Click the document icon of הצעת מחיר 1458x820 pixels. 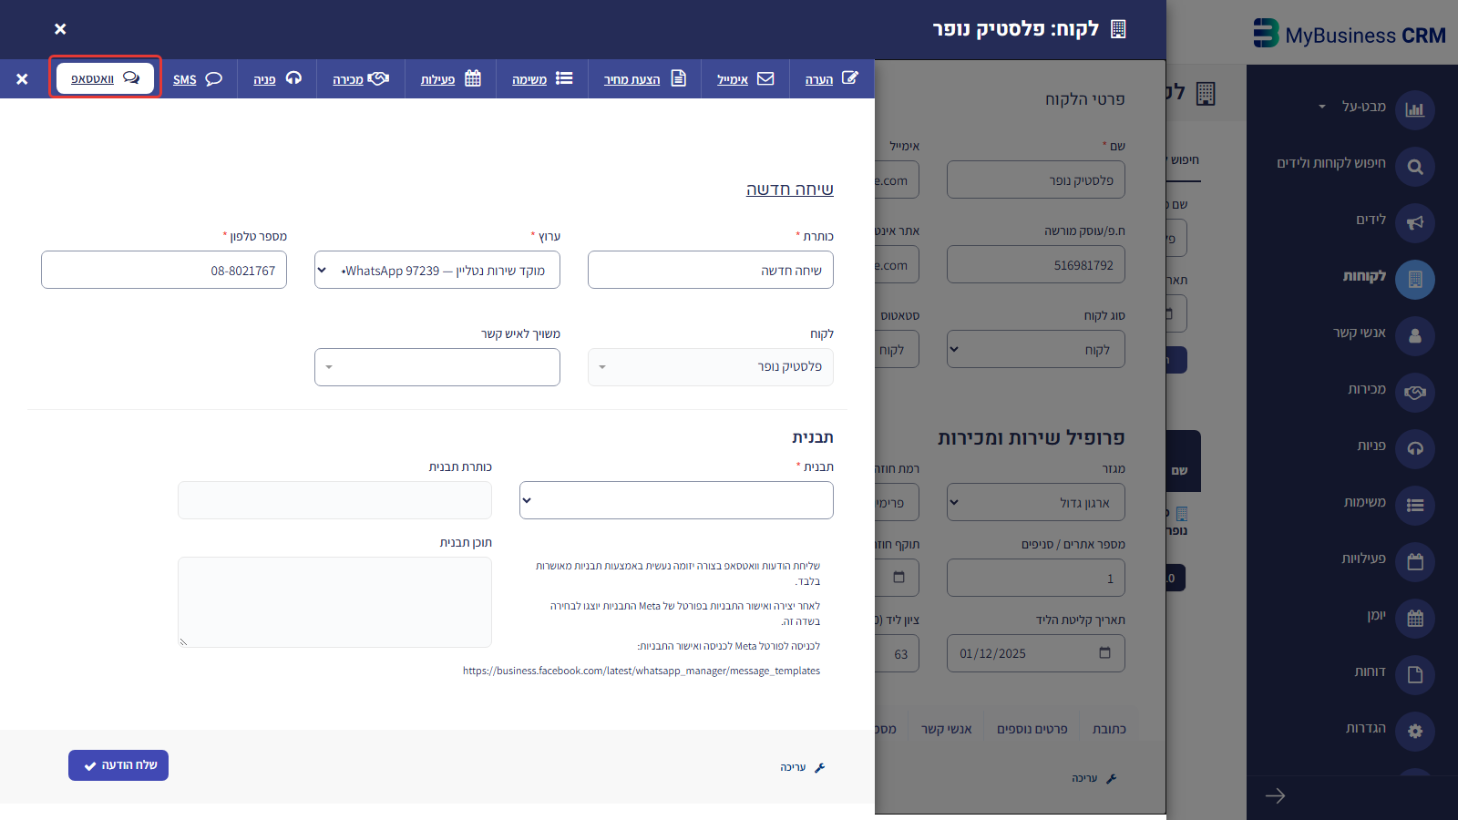[x=678, y=78]
